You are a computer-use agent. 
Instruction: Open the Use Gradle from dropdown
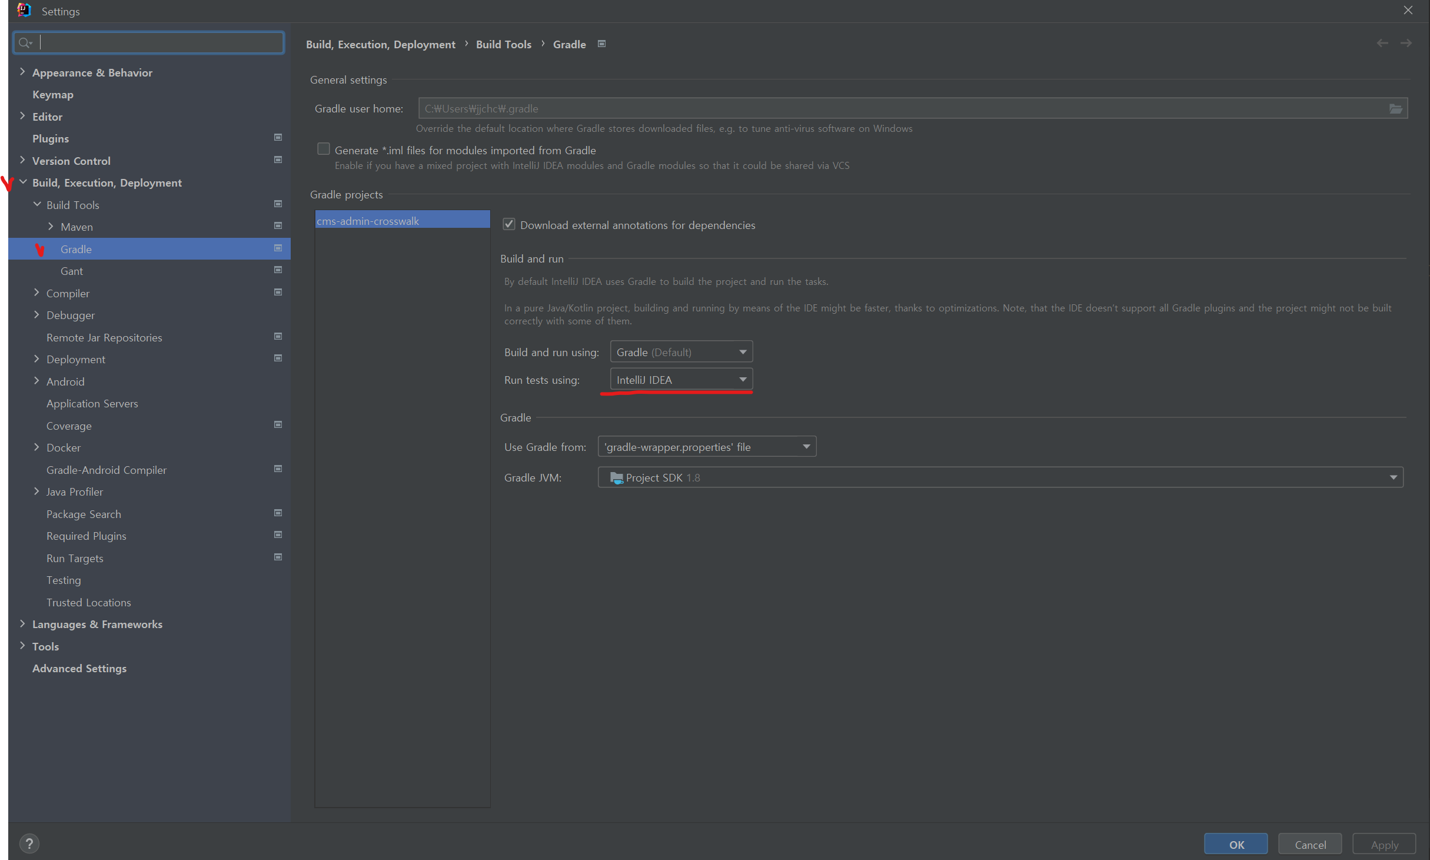[707, 447]
